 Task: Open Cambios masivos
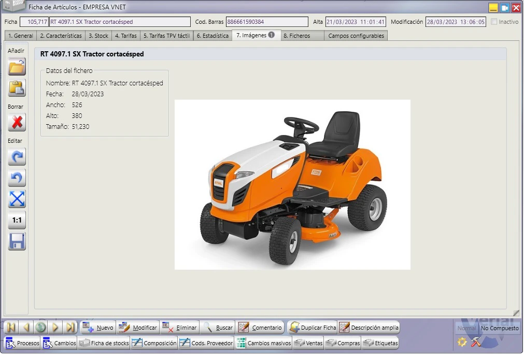(x=264, y=343)
